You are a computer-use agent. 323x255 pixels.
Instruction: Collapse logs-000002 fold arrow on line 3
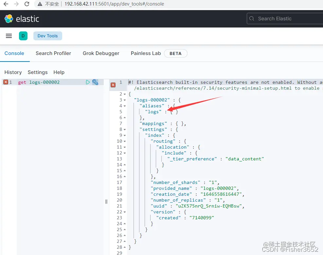[125, 100]
